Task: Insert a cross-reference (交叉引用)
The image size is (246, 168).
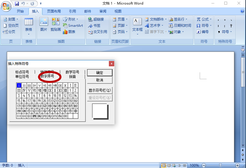Action: pos(98,32)
